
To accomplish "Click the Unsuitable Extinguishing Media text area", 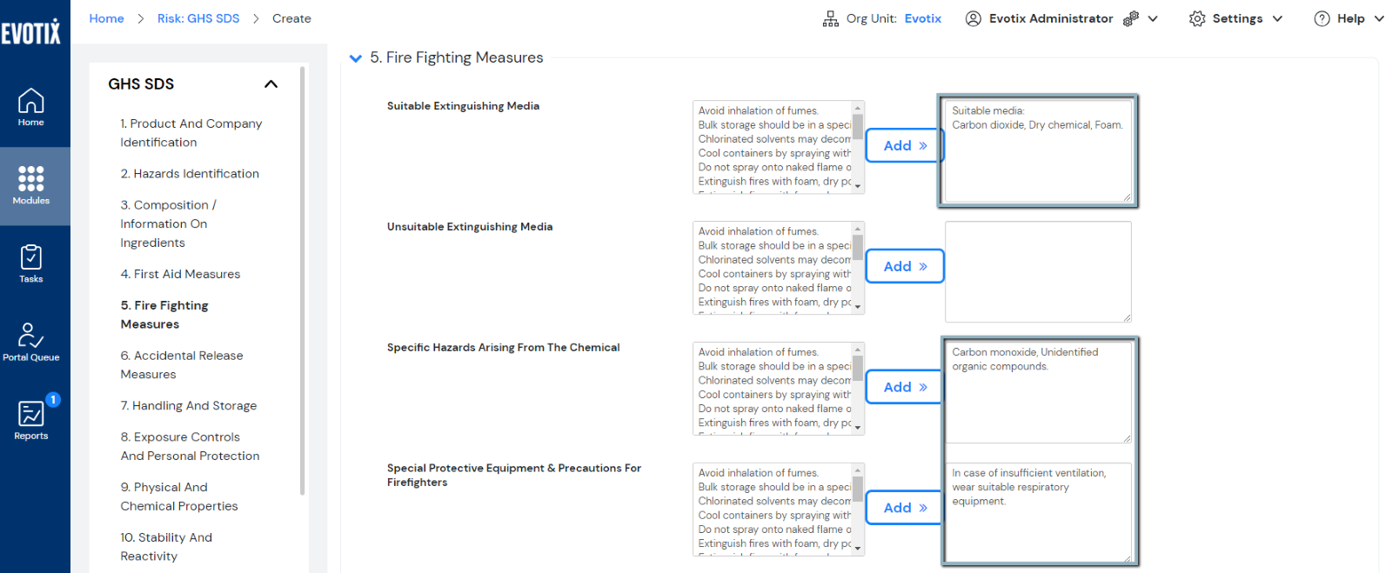I will pos(1038,271).
